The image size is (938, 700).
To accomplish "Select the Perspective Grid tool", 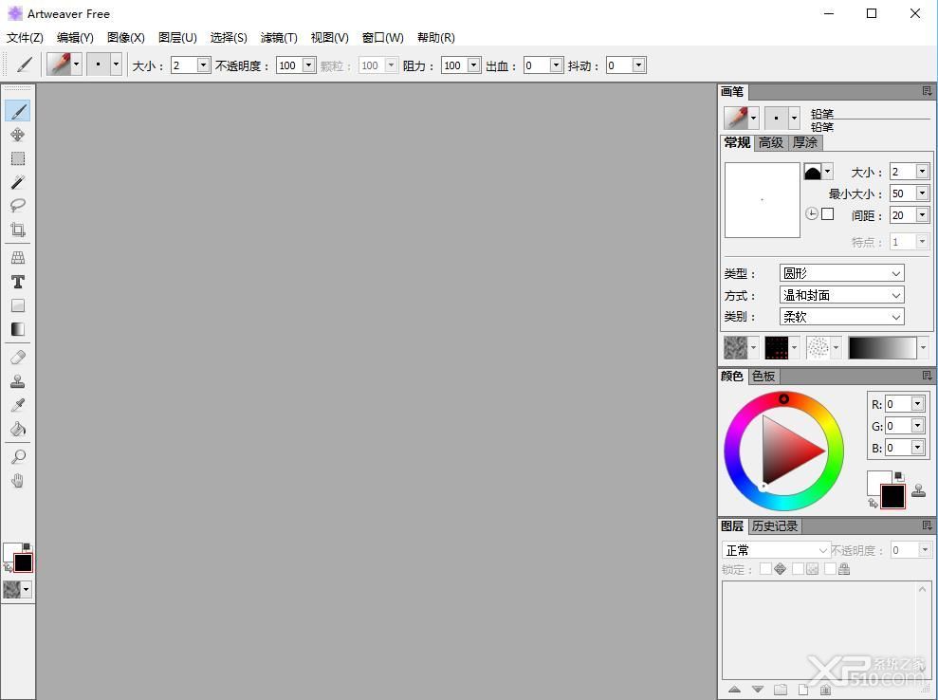I will point(18,258).
